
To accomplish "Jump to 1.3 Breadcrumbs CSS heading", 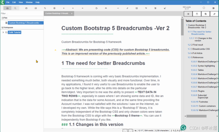I will pyautogui.click(x=199, y=49).
